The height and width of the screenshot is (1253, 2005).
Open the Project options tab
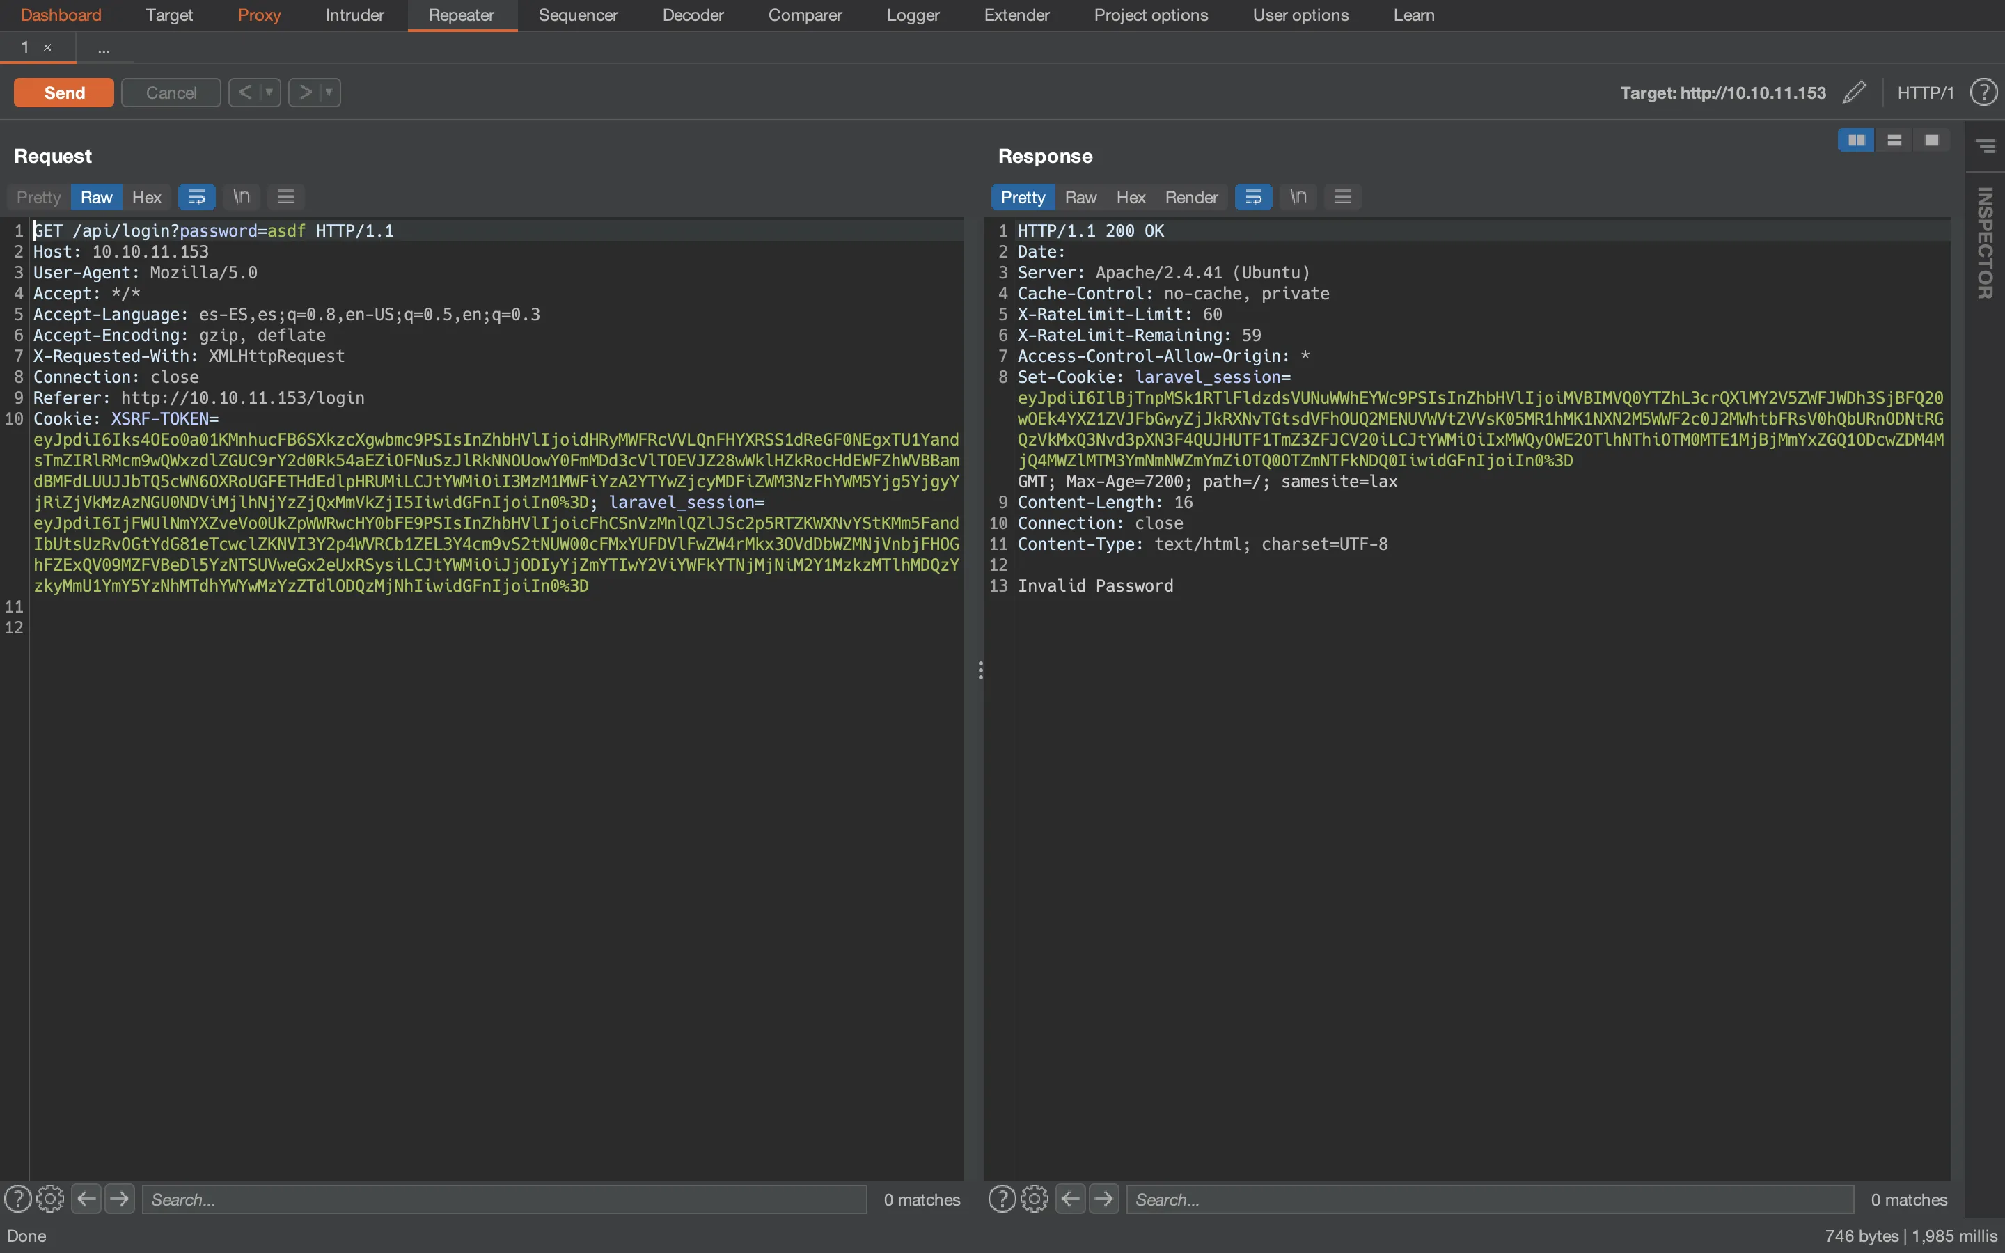coord(1151,15)
